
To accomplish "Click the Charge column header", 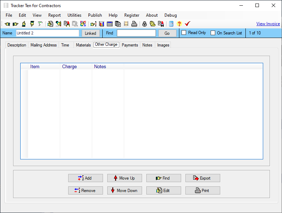I will pos(76,66).
